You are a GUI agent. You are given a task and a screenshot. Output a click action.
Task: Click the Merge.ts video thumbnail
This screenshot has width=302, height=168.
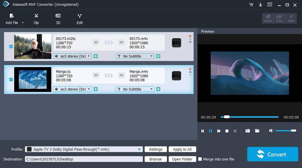pos(32,80)
